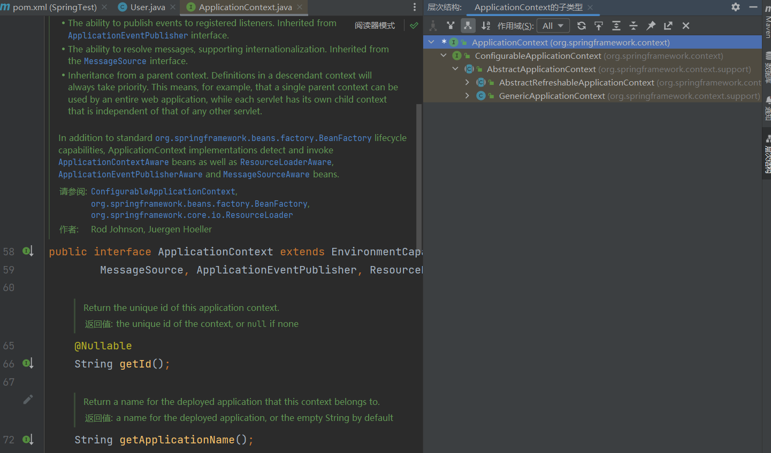Open ConfigurableApplicationContext see-also link

point(163,191)
